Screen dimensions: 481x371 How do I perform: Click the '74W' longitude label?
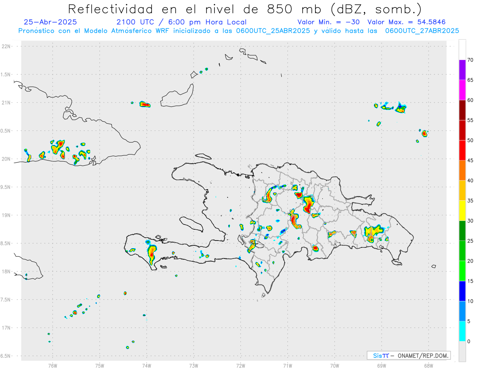(147, 365)
